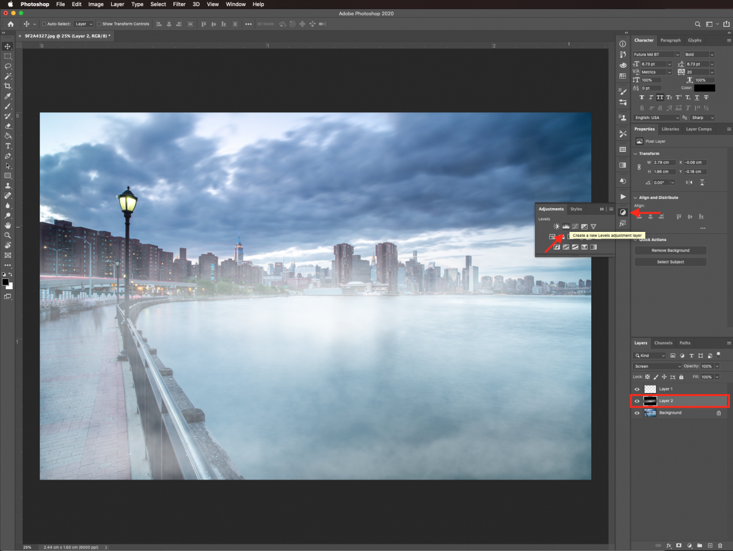Open the Filter menu

coord(179,4)
